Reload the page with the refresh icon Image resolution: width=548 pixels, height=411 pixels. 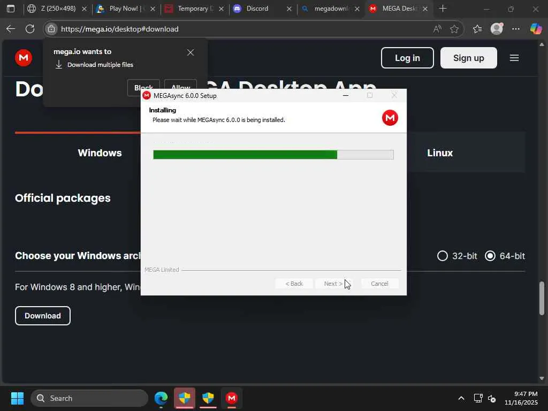30,29
